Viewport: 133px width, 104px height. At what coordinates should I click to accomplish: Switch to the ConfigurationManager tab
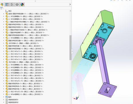click(x=12, y=5)
